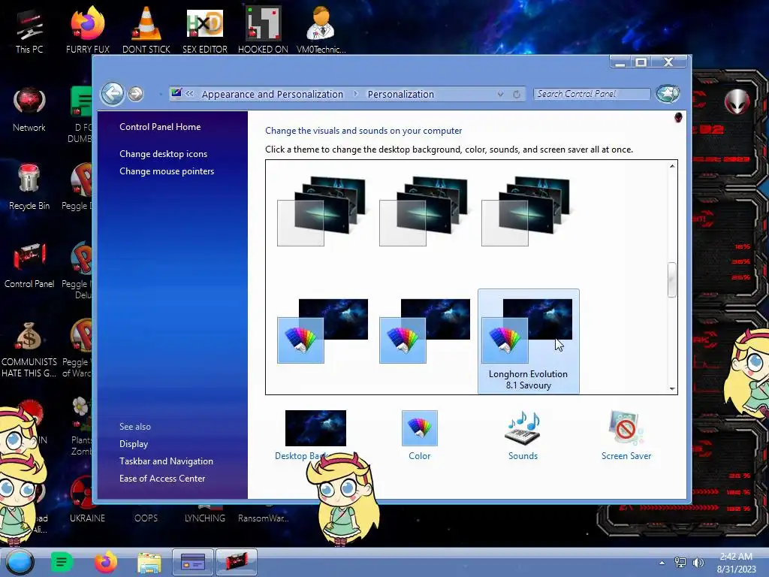Select Network desktop icon
The image size is (769, 577).
point(29,109)
